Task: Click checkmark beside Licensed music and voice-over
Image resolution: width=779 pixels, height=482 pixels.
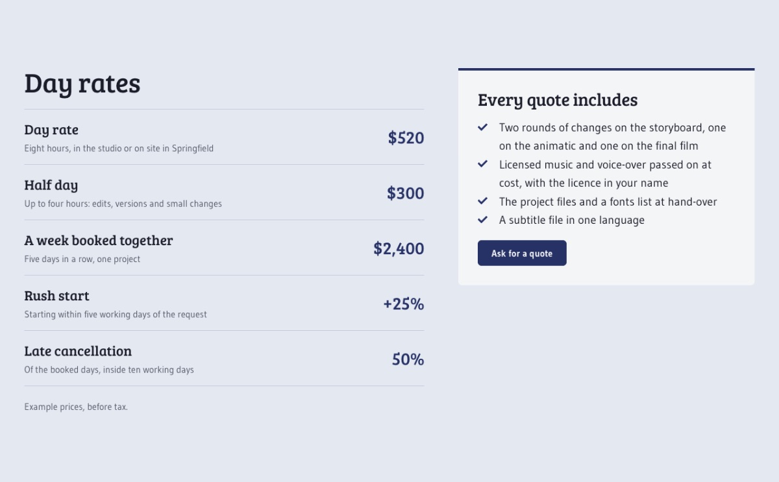Action: point(483,164)
